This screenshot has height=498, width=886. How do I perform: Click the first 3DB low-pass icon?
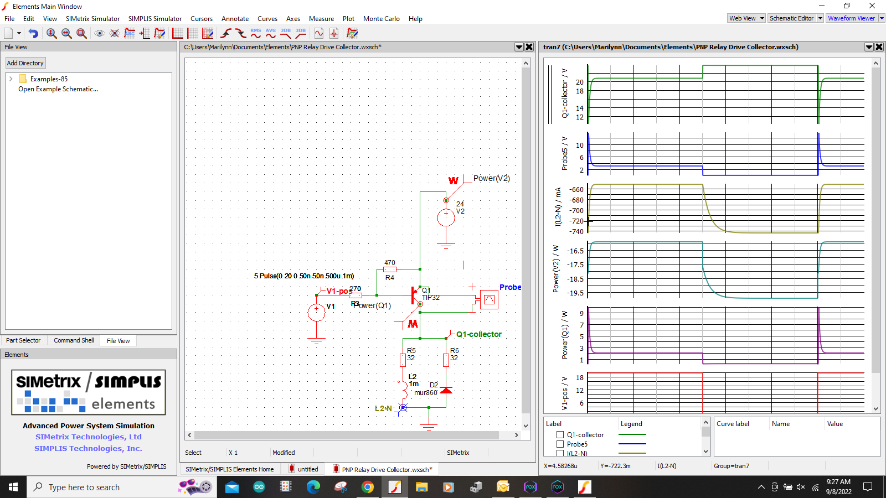pos(286,33)
